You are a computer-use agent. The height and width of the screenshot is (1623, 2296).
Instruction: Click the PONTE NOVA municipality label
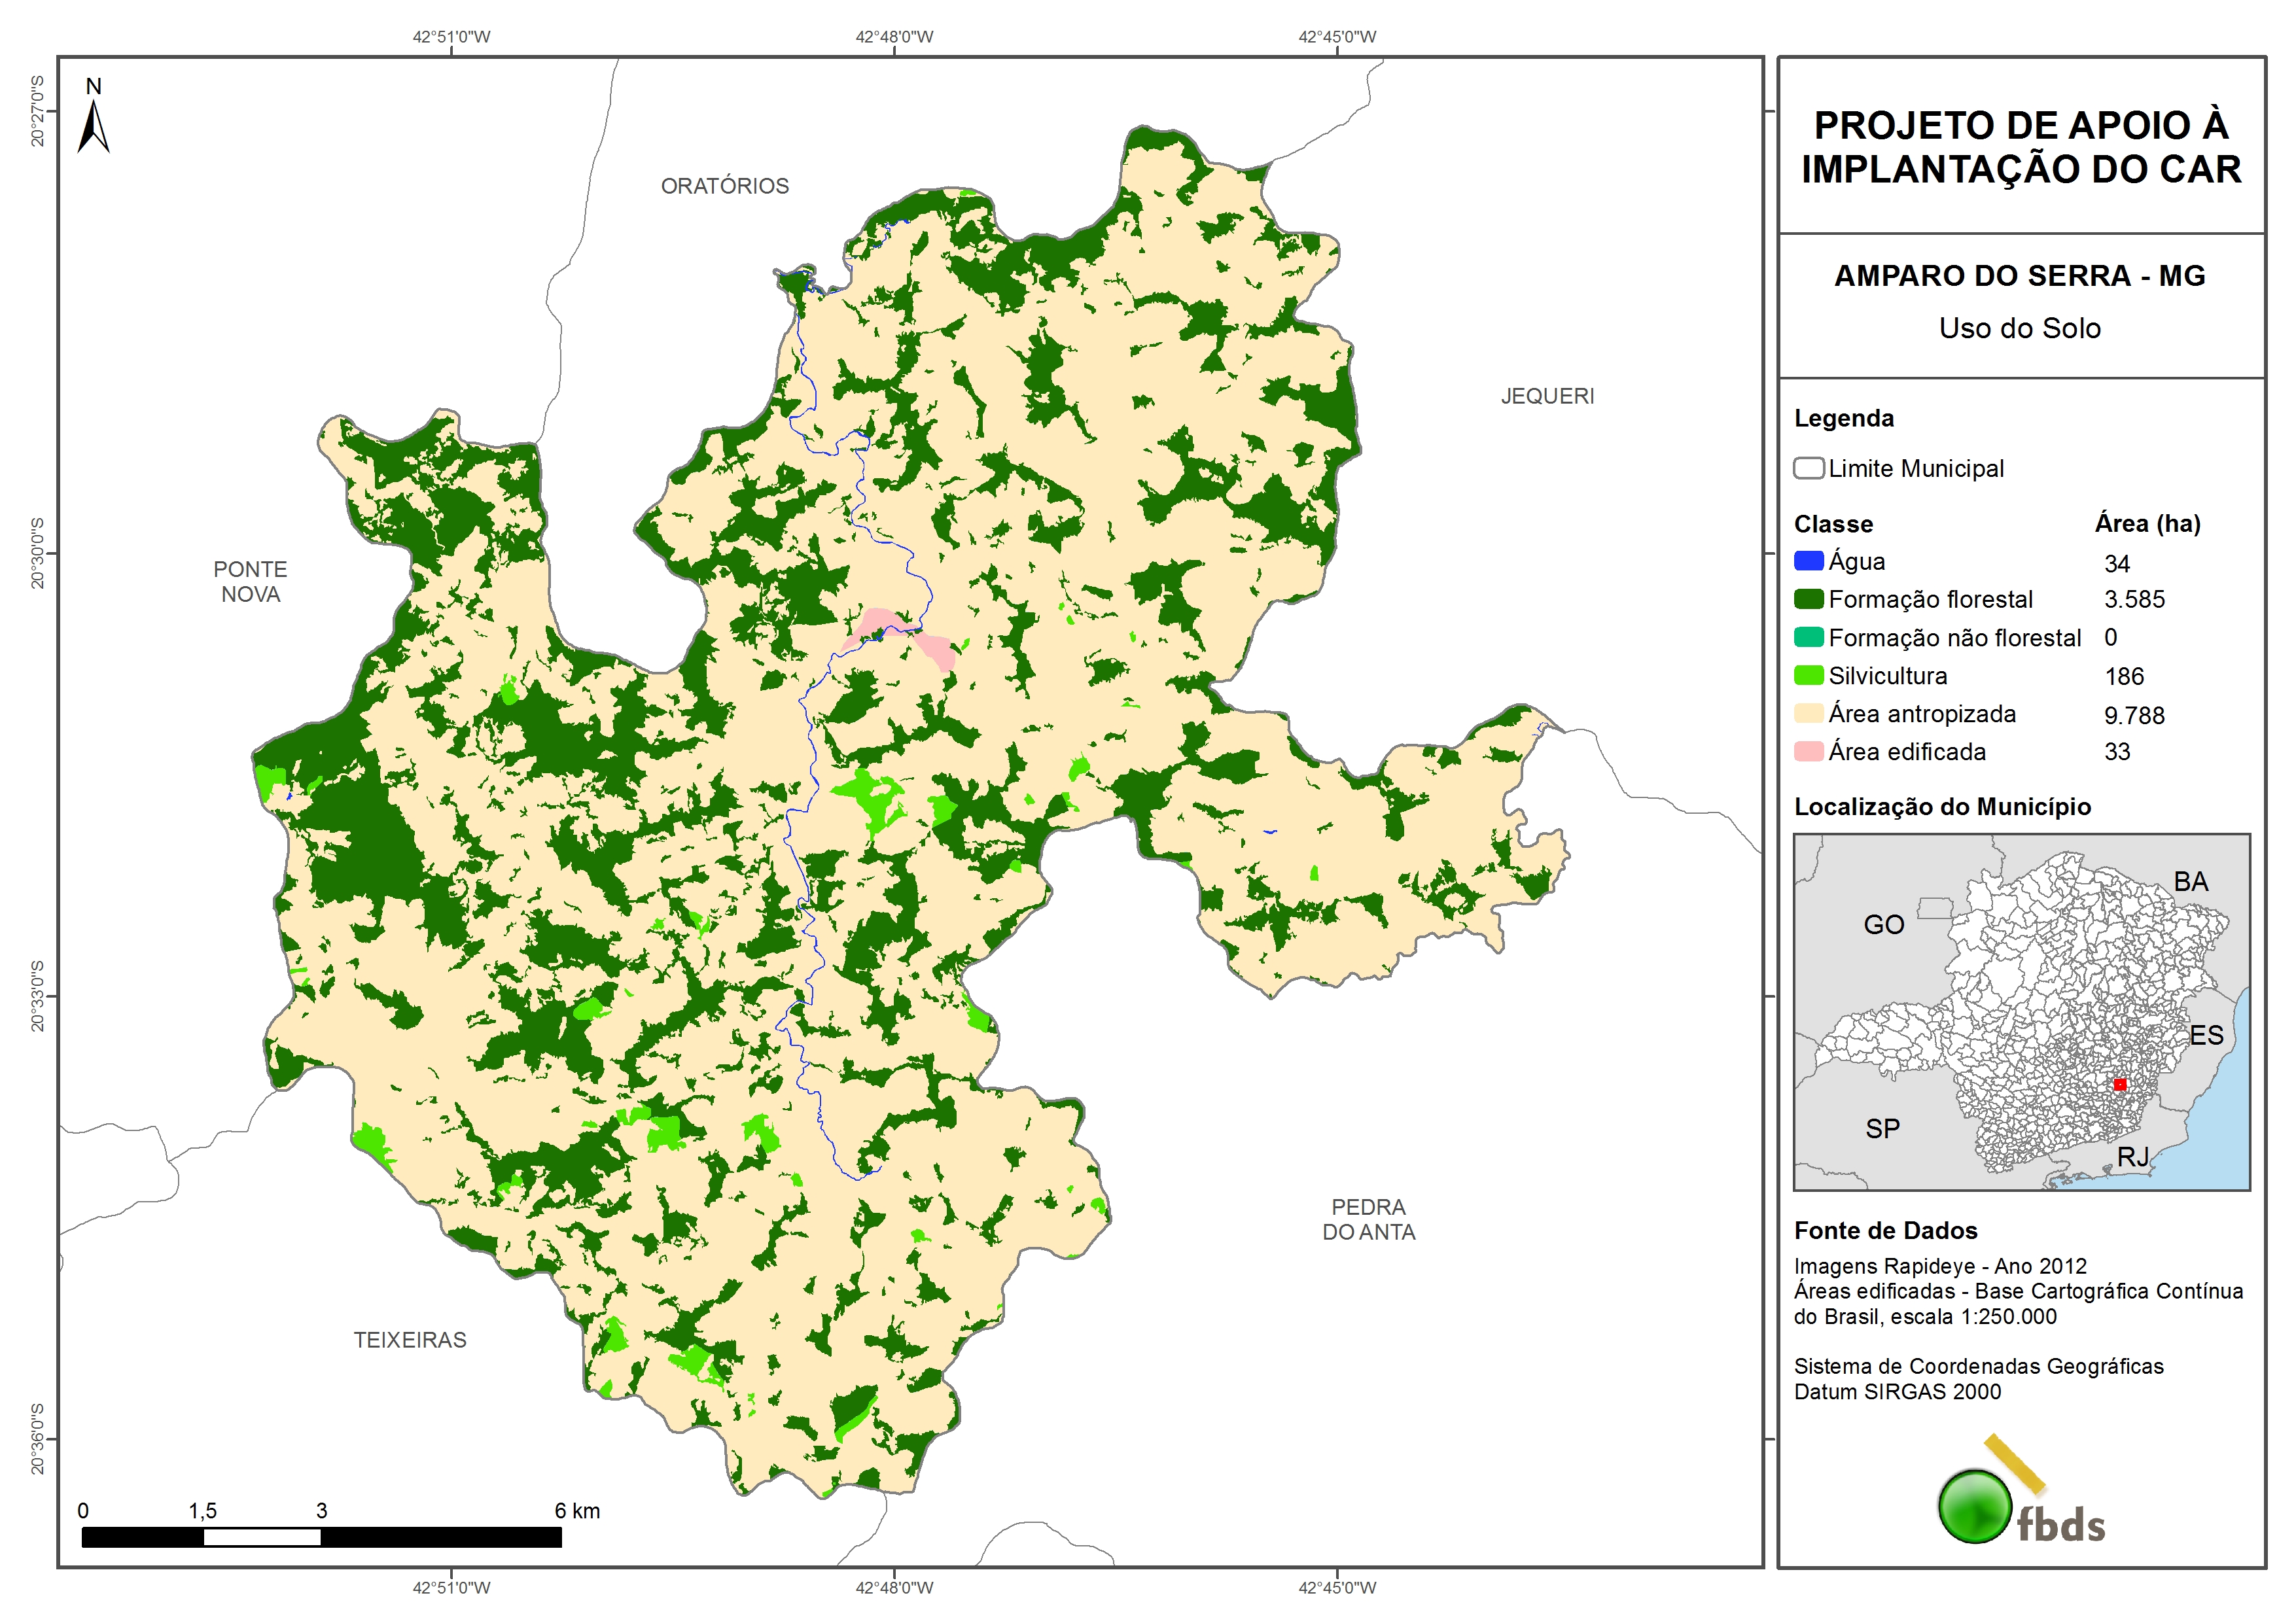pyautogui.click(x=250, y=581)
